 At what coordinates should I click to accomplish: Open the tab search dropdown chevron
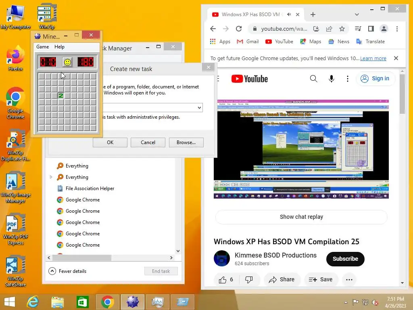357,15
